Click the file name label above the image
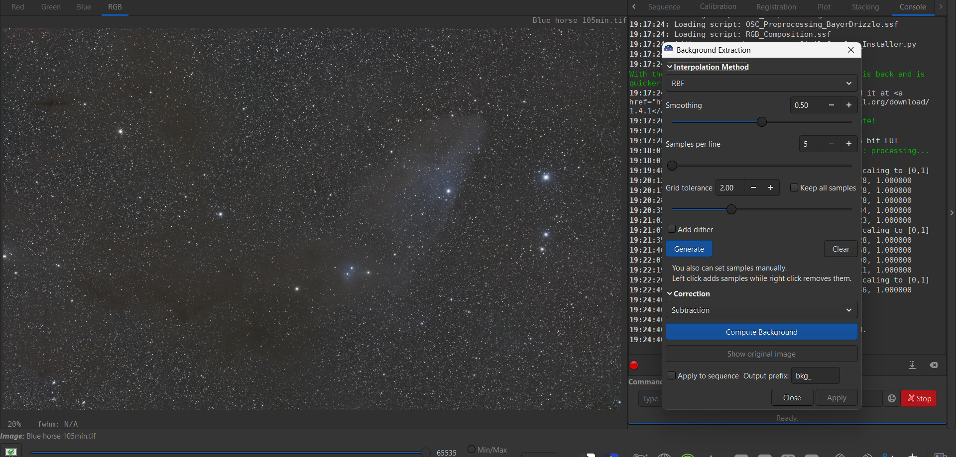The image size is (956, 457). (x=580, y=20)
